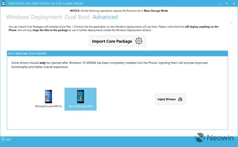
Task: Click the Lumia 950 phone image
Action: [x=80, y=96]
